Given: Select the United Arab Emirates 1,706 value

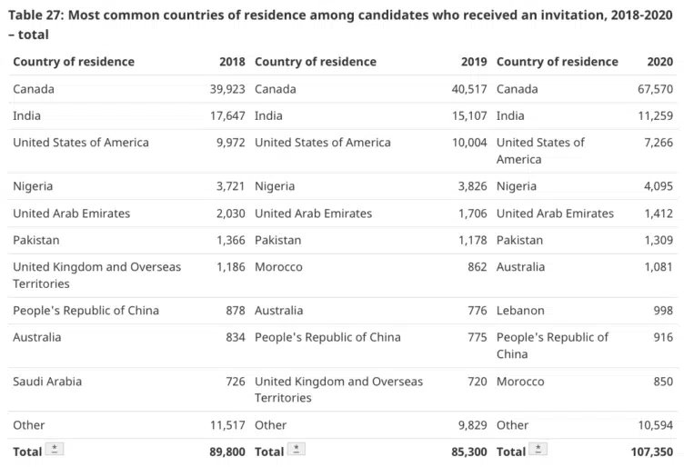Looking at the screenshot, I should (472, 213).
